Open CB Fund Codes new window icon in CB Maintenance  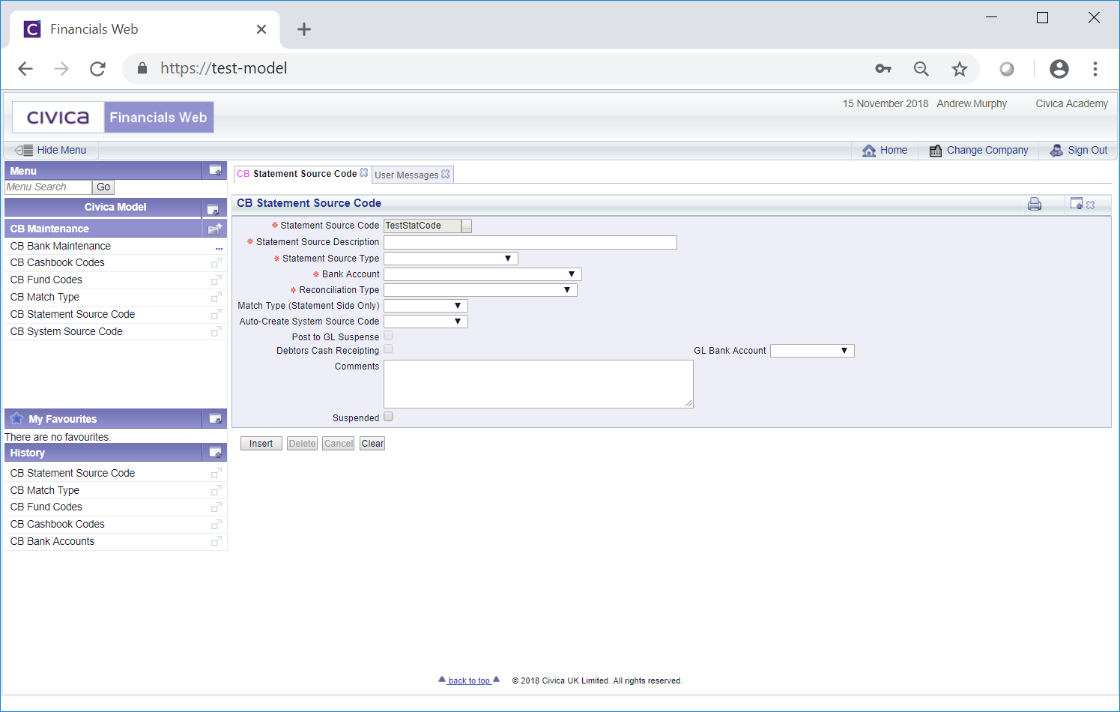(x=217, y=280)
